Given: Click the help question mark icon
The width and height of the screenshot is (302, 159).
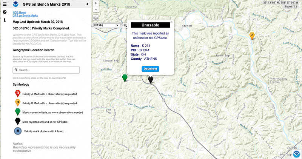Looking at the screenshot, I should pyautogui.click(x=5, y=12).
